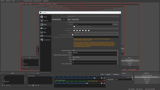This screenshot has height=90, width=160.
Task: Move the selected scene down
Action: tap(9, 85)
